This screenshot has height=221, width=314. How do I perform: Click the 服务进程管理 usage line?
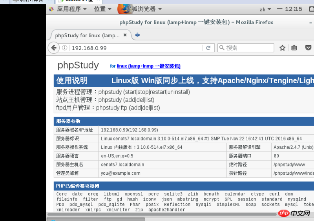click(123, 92)
